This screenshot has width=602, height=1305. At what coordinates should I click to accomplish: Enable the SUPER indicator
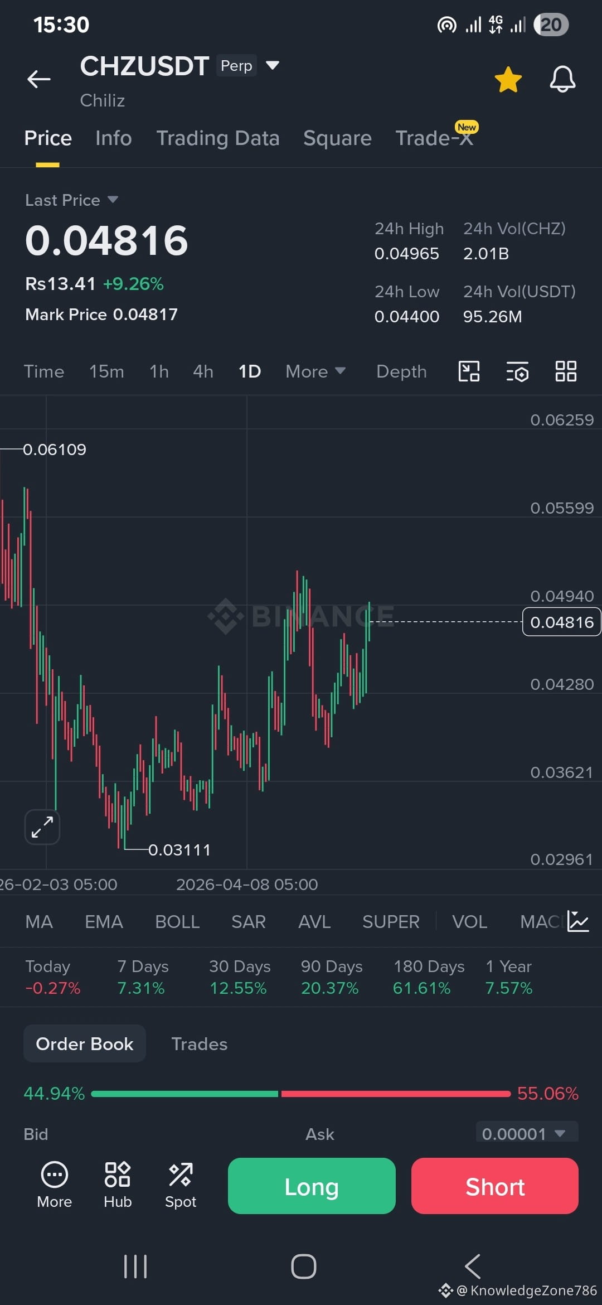click(x=391, y=922)
